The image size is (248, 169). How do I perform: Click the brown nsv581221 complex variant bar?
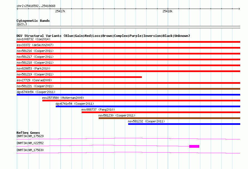tap(128, 89)
